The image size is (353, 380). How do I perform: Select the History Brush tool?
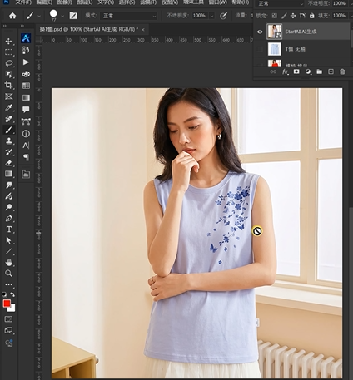click(x=8, y=152)
